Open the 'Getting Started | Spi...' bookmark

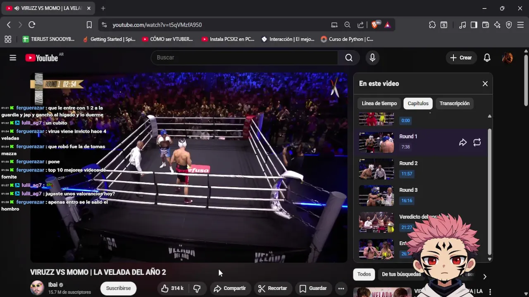coord(109,39)
